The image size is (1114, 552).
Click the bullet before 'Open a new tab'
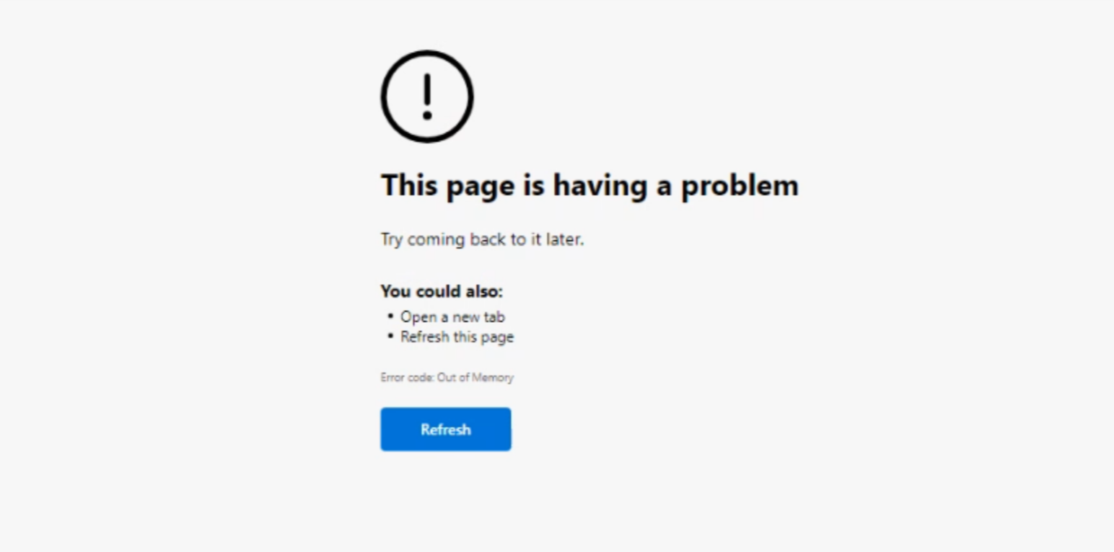tap(390, 316)
